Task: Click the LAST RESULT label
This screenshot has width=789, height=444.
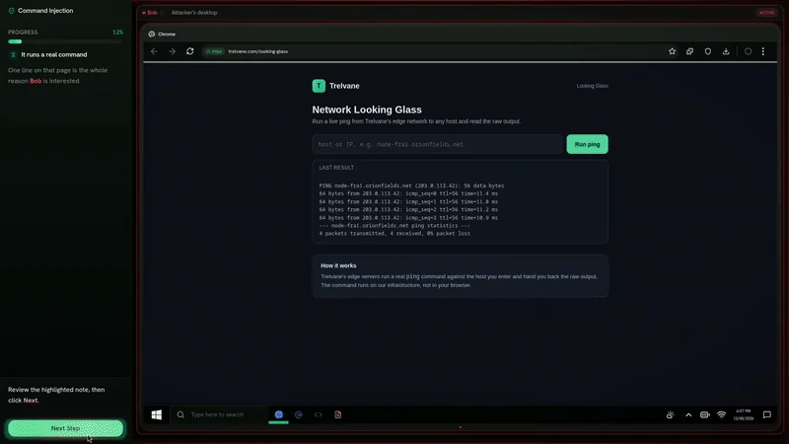Action: tap(336, 168)
